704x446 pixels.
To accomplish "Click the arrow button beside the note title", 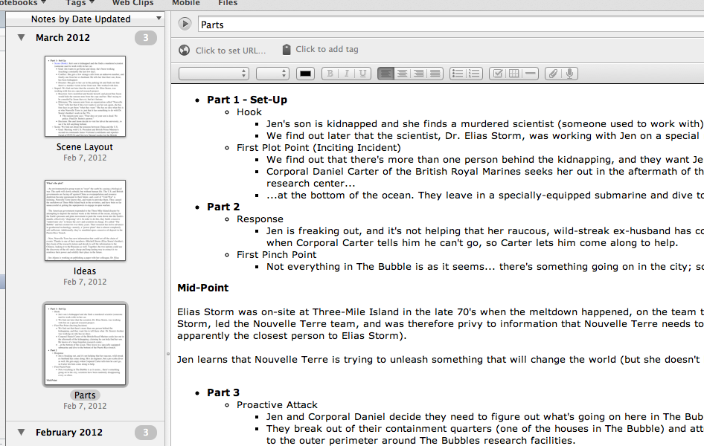I will [185, 24].
